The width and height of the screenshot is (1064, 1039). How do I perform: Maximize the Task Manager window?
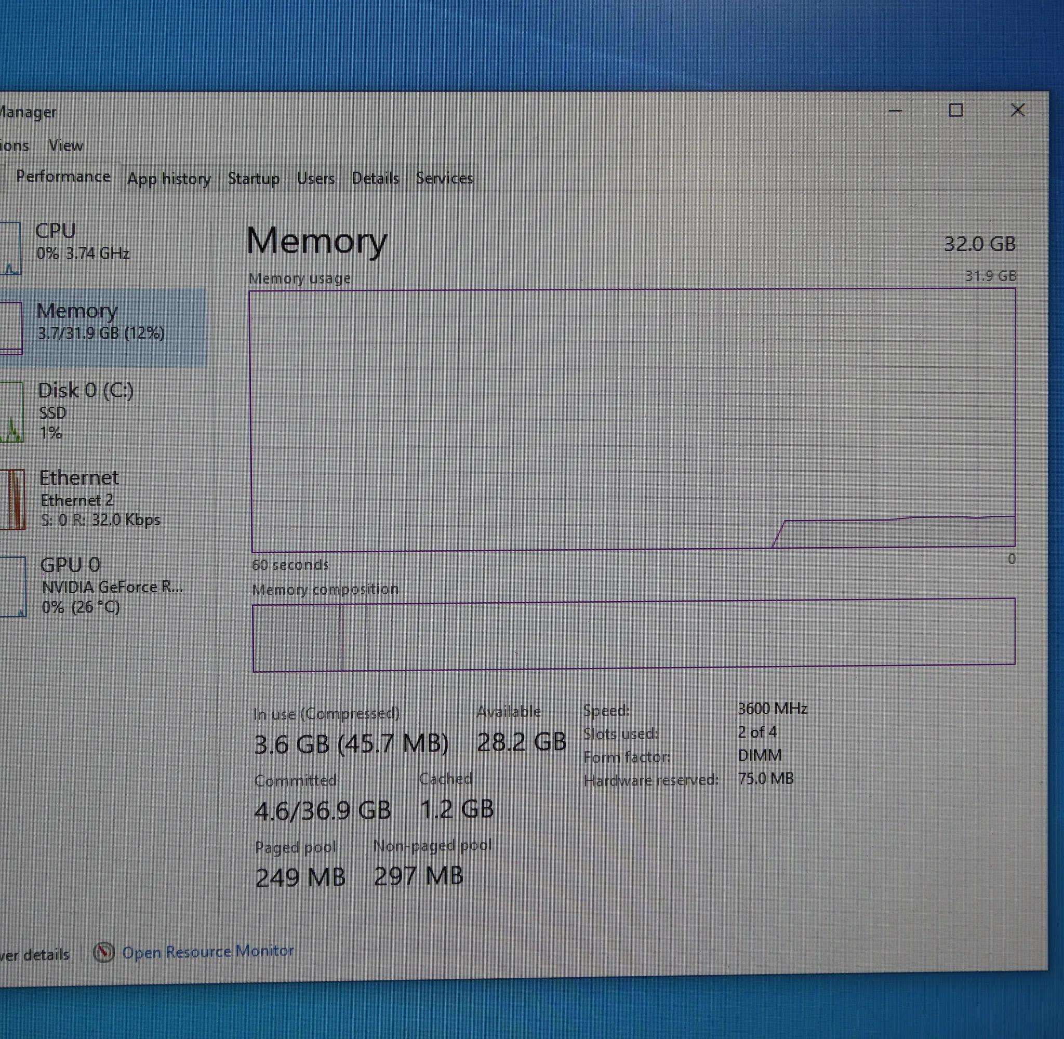pyautogui.click(x=955, y=111)
